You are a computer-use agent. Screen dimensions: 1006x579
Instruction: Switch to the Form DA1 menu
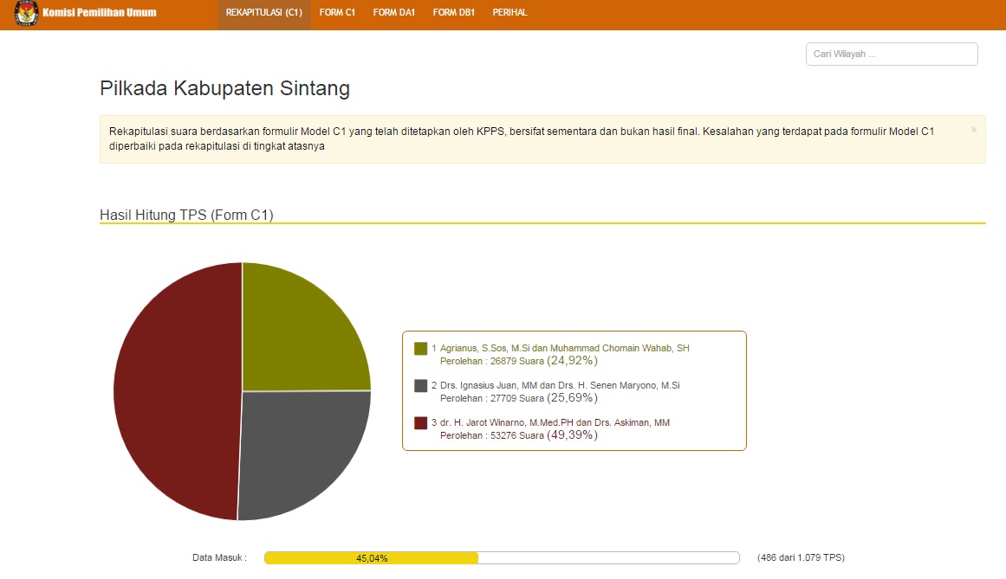pos(394,13)
